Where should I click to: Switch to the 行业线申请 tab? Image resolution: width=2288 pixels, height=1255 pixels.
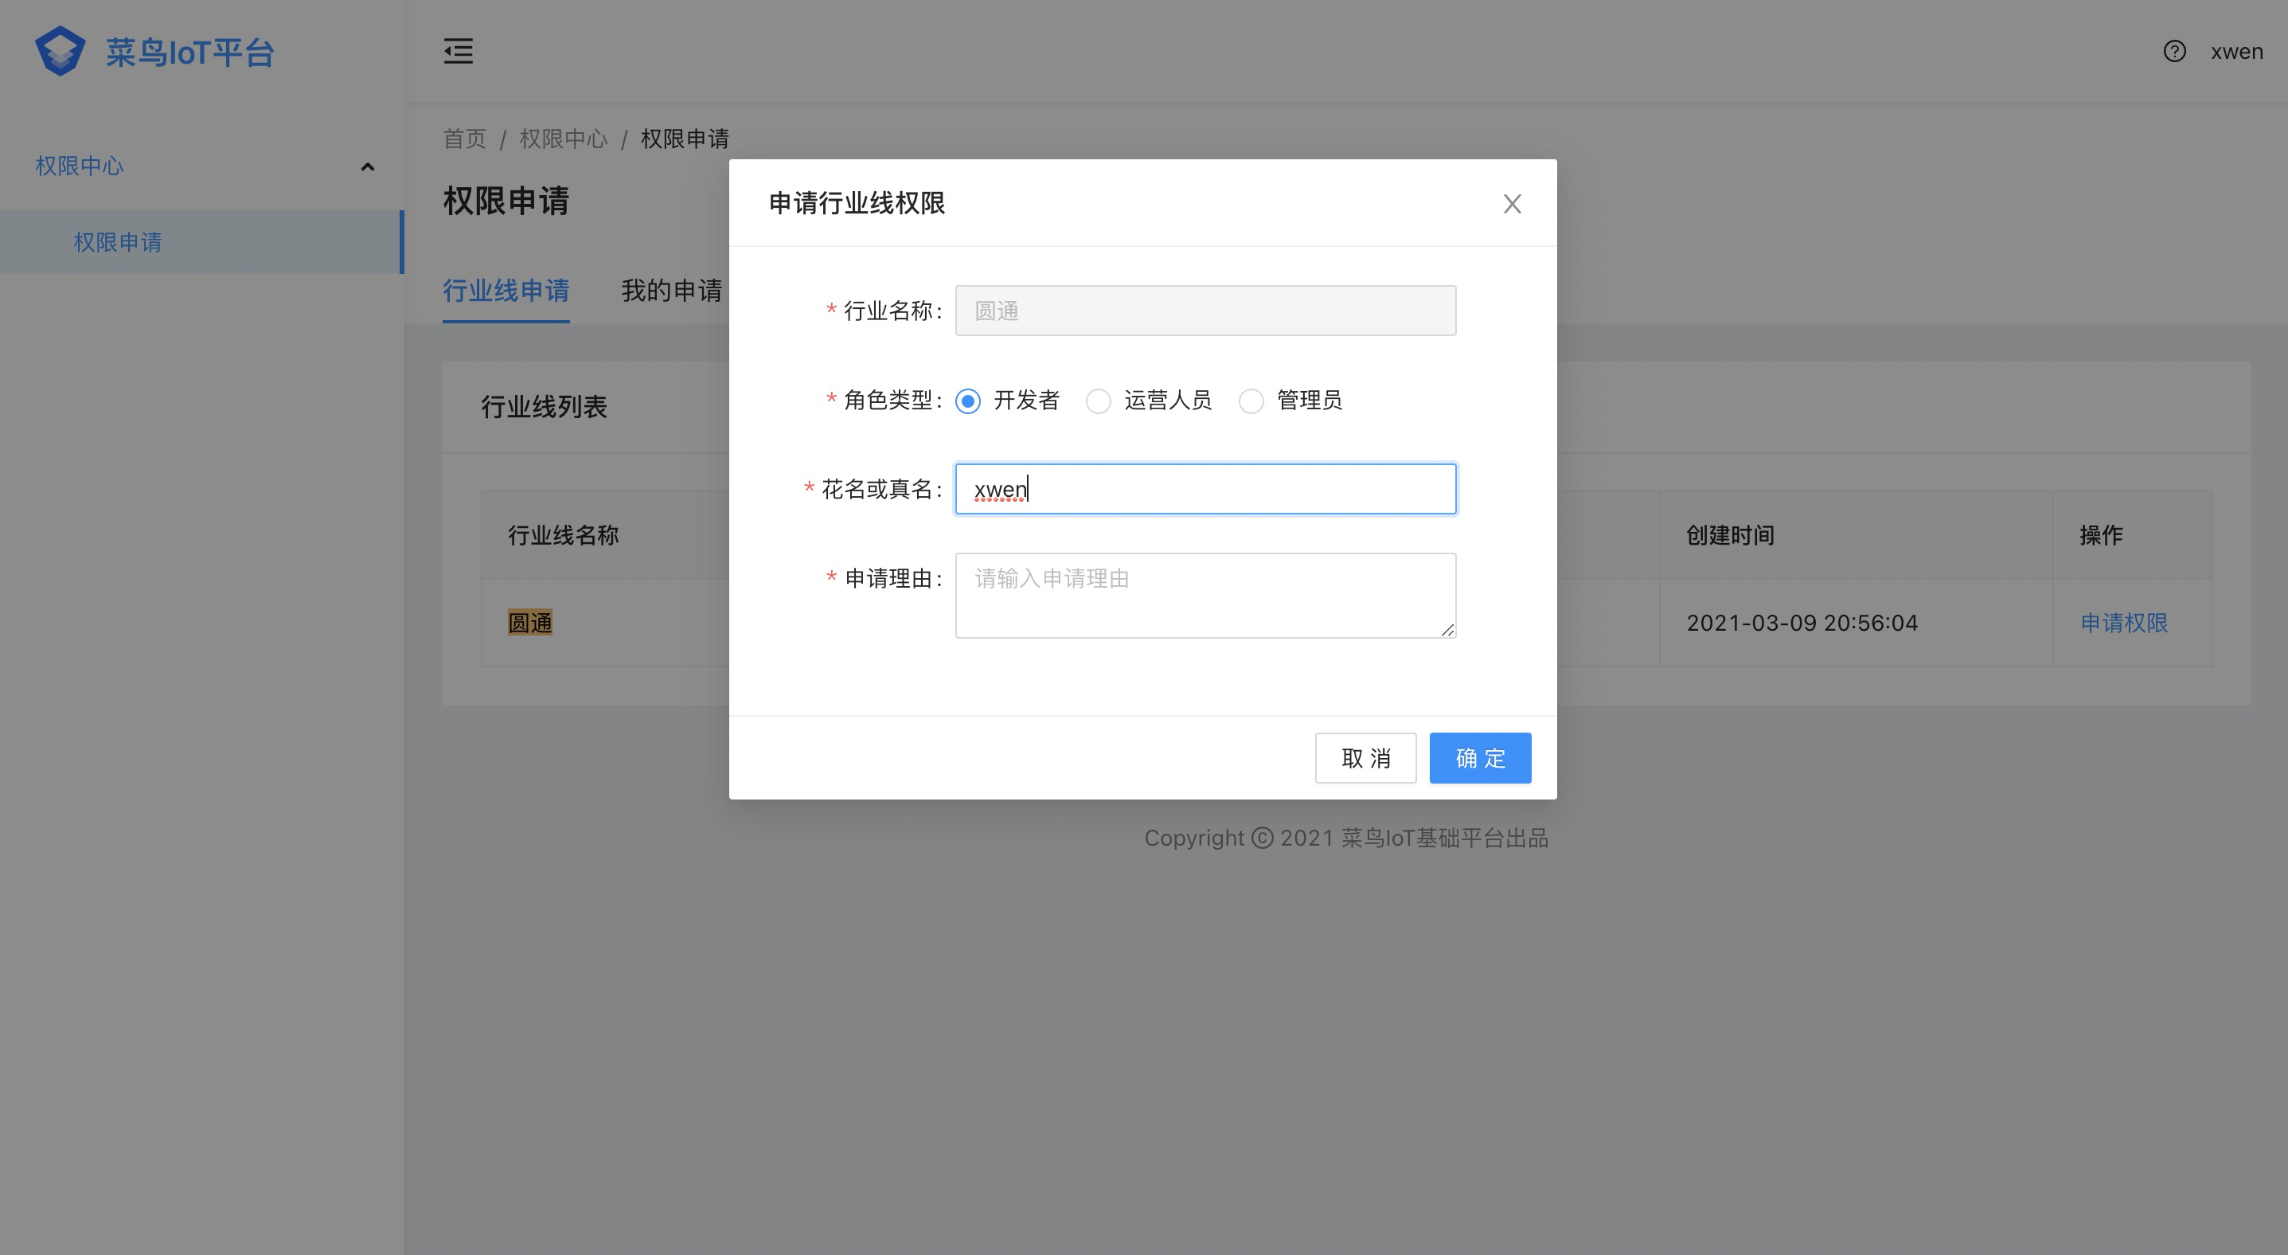click(506, 291)
